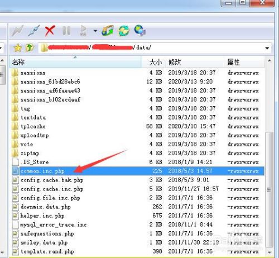Click the file list scroll down arrow
This screenshot has height=258, width=279.
click(270, 252)
